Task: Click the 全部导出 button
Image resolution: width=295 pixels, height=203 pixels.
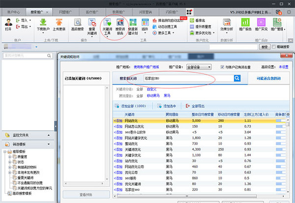Action: click(195, 106)
